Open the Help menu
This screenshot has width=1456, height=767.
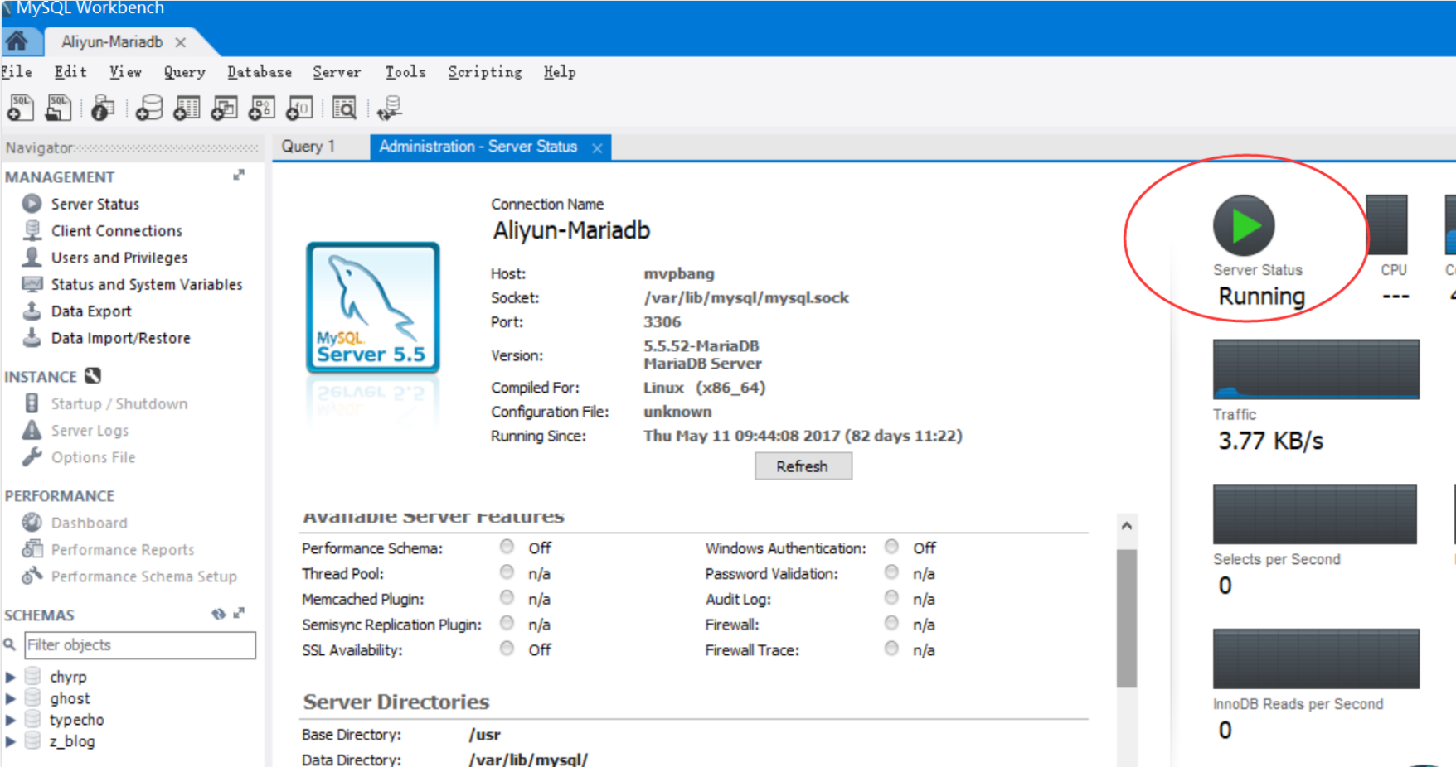560,72
